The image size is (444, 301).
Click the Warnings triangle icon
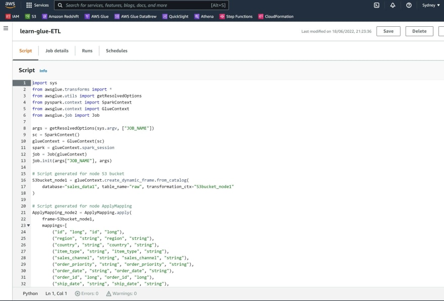(108, 293)
